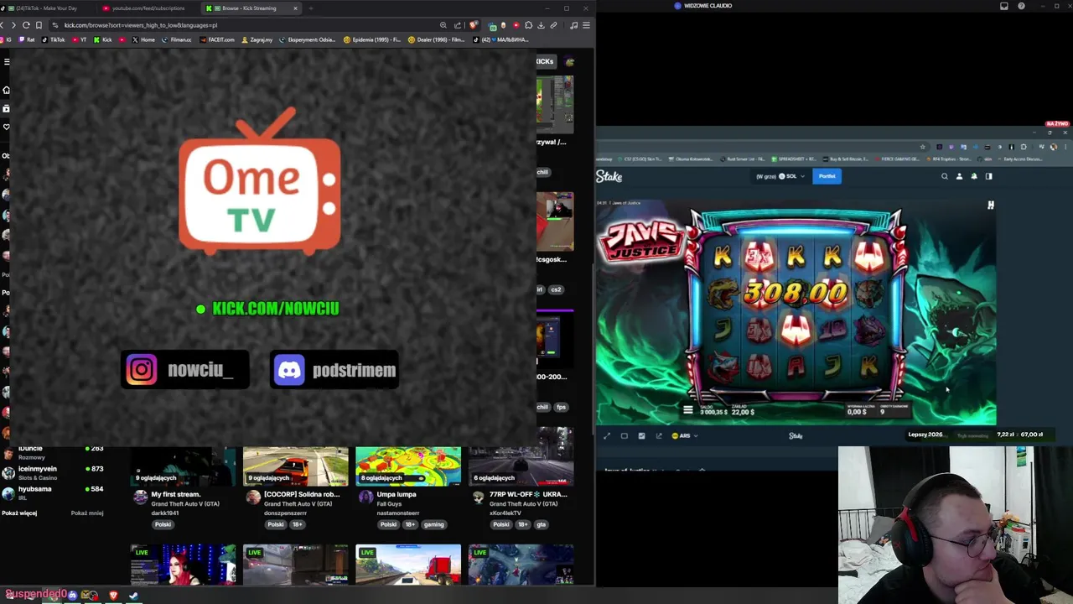Open the X Home bookmark
This screenshot has width=1073, height=604.
(x=143, y=39)
